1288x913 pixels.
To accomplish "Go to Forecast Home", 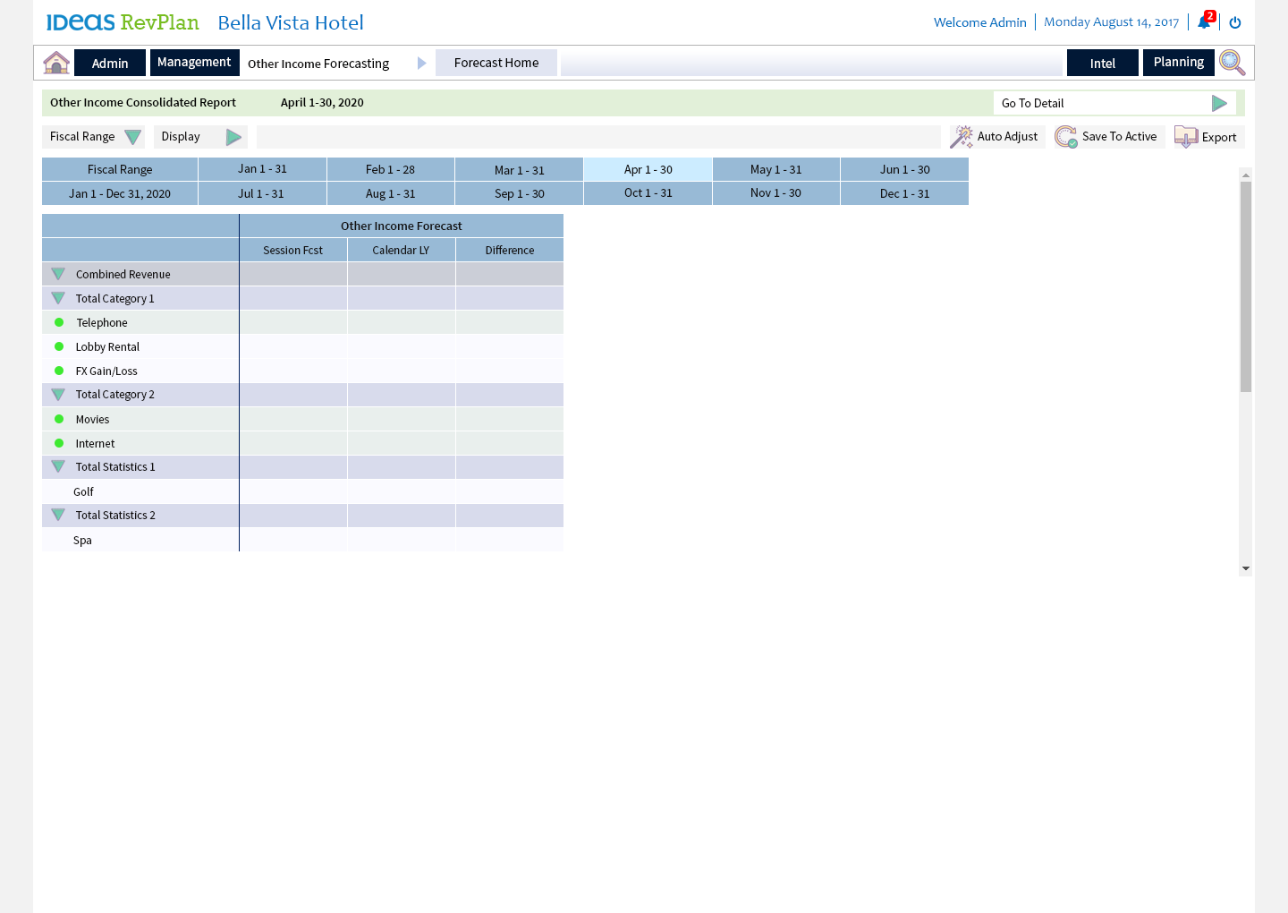I will pyautogui.click(x=496, y=63).
